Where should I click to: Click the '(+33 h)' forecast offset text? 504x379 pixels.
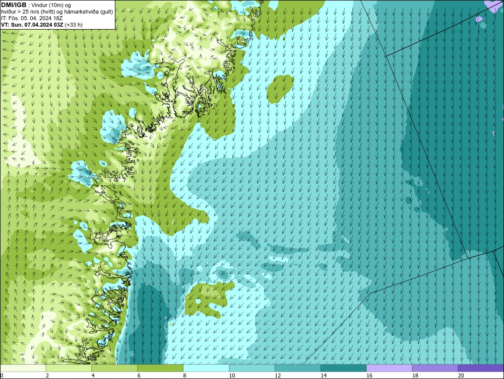pyautogui.click(x=74, y=24)
